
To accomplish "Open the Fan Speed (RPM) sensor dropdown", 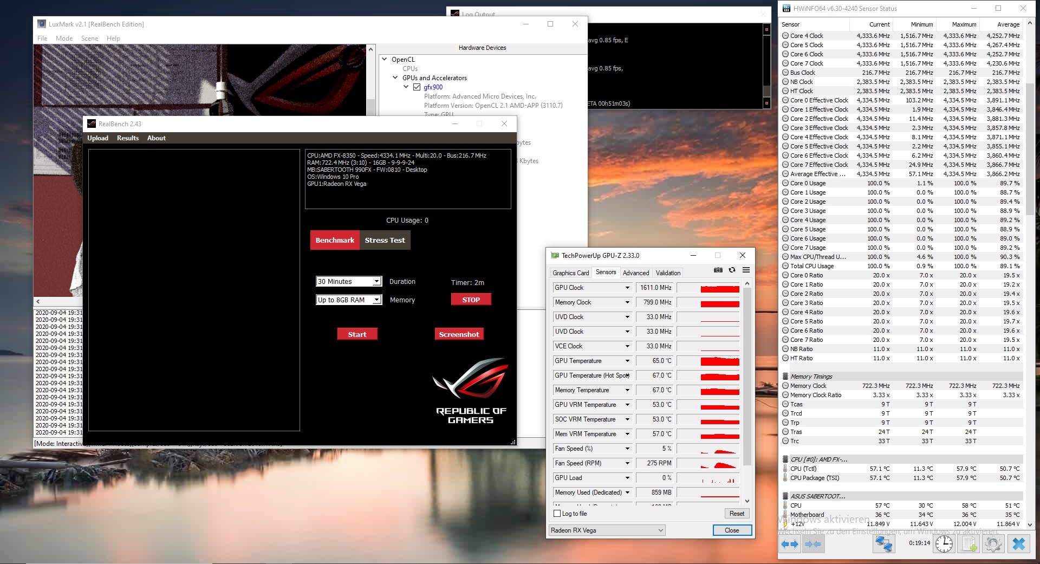I will [x=627, y=463].
